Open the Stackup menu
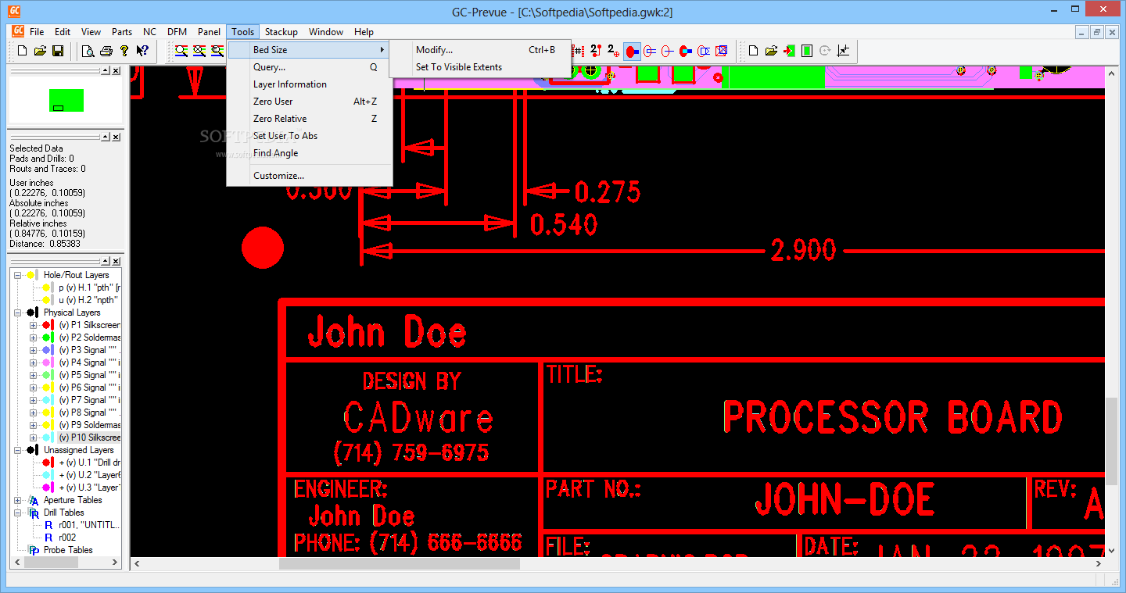Viewport: 1126px width, 593px height. pyautogui.click(x=281, y=32)
